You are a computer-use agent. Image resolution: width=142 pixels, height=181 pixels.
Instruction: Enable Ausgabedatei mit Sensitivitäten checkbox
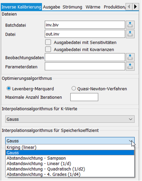tap(48, 42)
